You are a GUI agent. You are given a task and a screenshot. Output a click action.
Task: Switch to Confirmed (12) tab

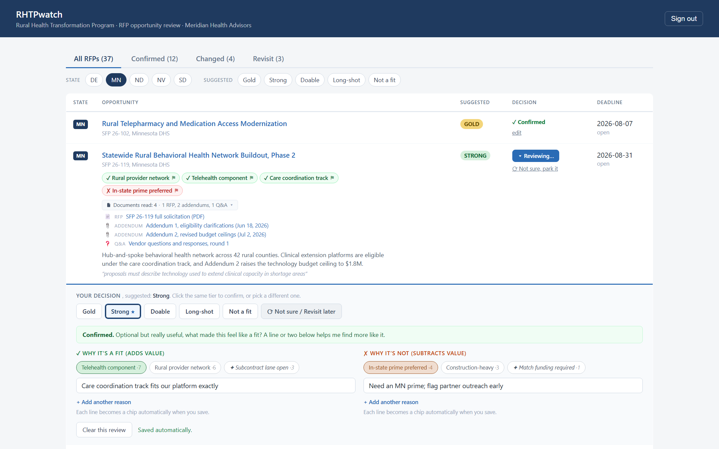154,59
